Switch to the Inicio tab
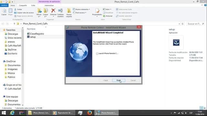 coord(13,5)
